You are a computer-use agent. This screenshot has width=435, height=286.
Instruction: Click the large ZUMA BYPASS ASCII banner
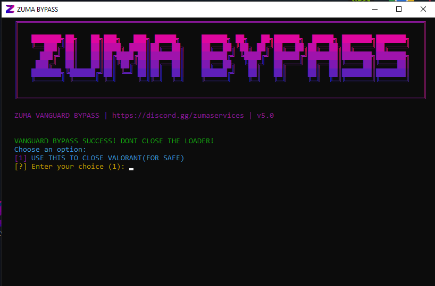221,60
